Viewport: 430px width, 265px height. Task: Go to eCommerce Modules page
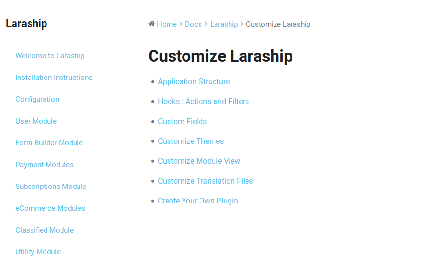(50, 208)
